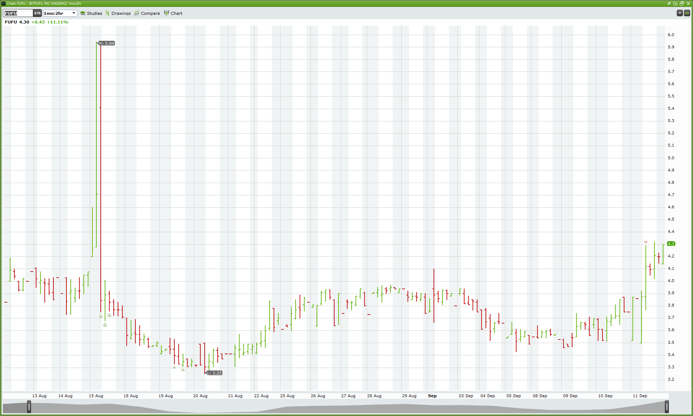Click the chart application icon in the title bar
This screenshot has width=693, height=416.
pyautogui.click(x=3, y=3)
